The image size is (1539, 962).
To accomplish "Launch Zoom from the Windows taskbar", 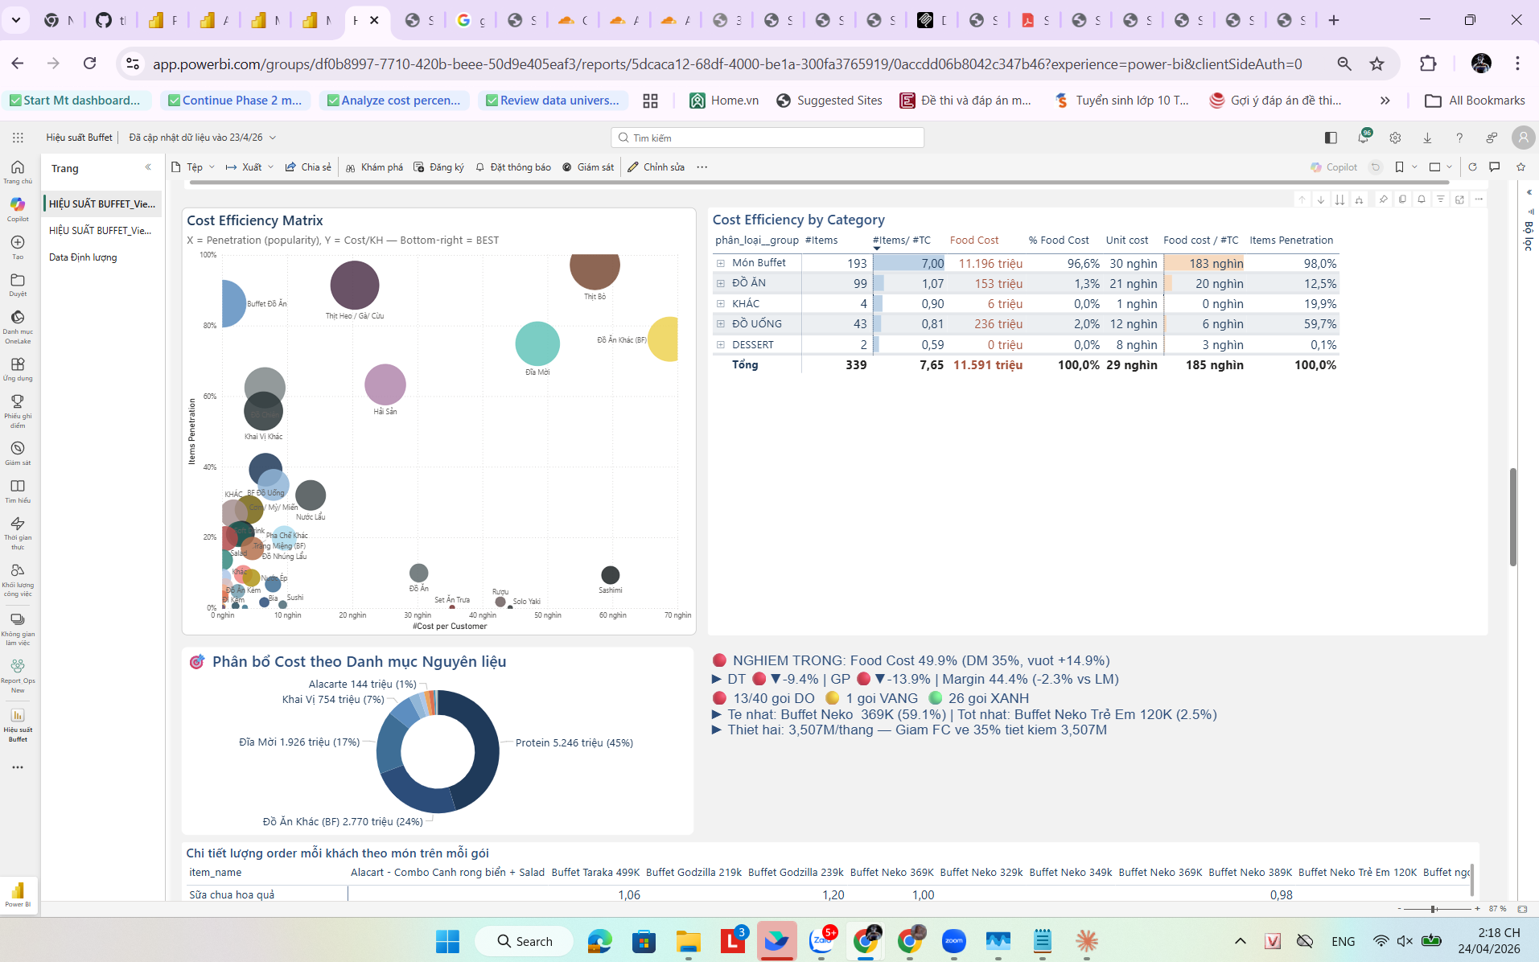I will point(954,941).
